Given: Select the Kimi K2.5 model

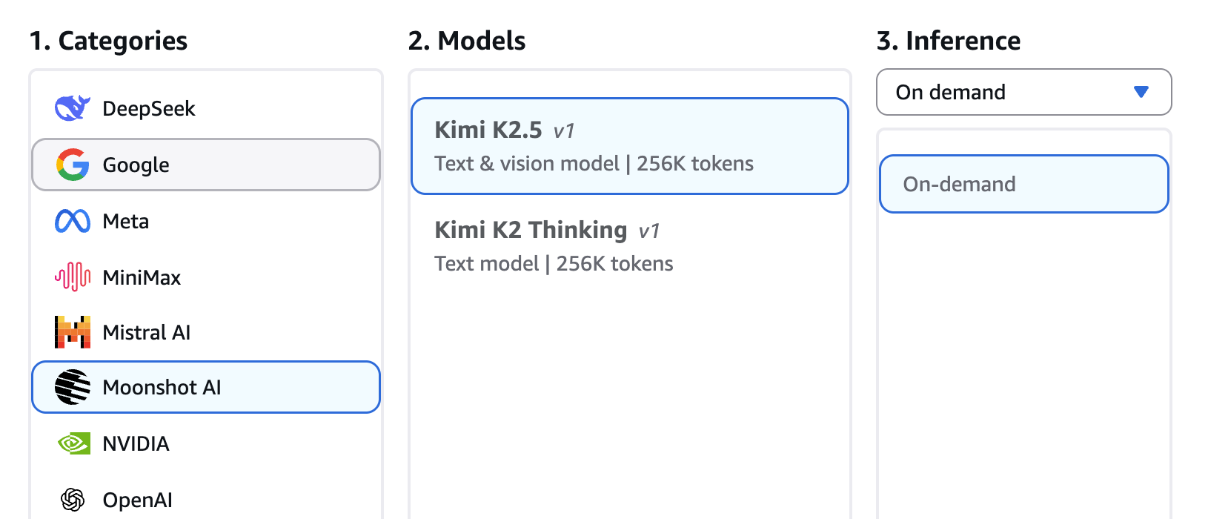Looking at the screenshot, I should (x=629, y=146).
